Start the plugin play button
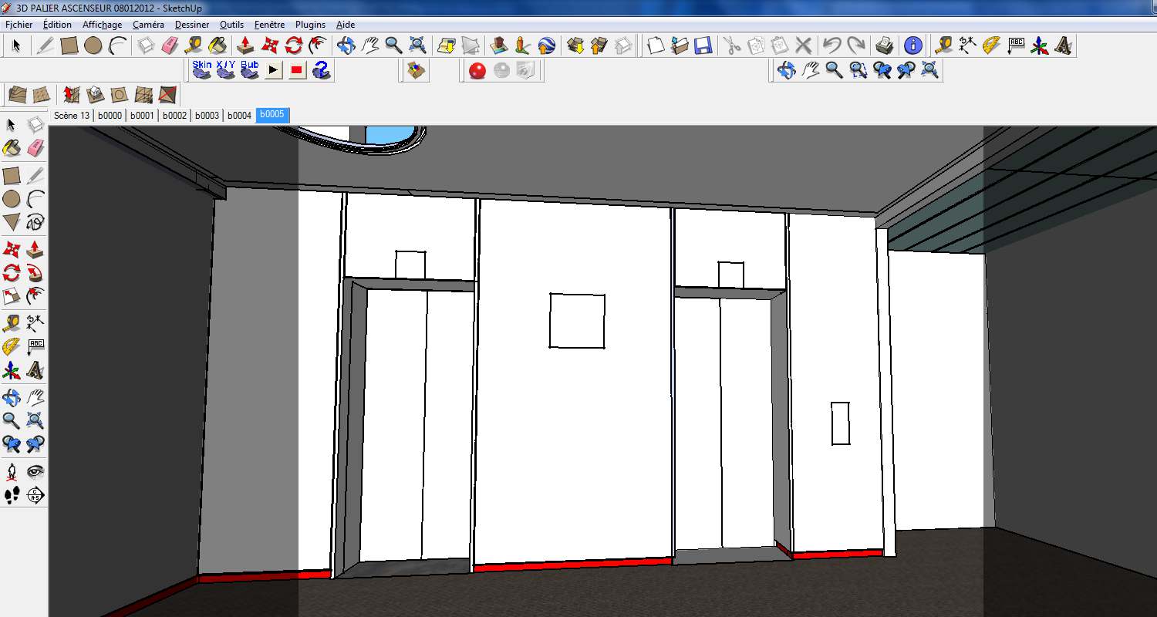This screenshot has width=1157, height=617. [273, 71]
